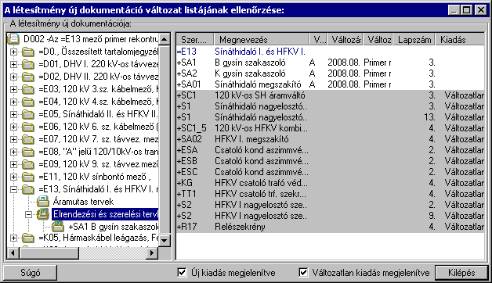Maximize the dialog window
This screenshot has height=283, width=492.
[x=467, y=10]
